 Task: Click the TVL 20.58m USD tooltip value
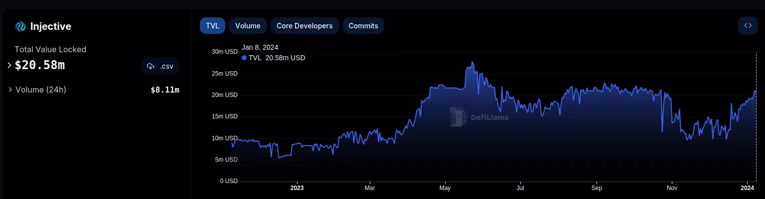click(x=277, y=58)
